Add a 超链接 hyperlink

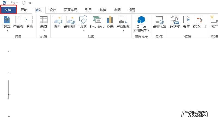click(175, 22)
